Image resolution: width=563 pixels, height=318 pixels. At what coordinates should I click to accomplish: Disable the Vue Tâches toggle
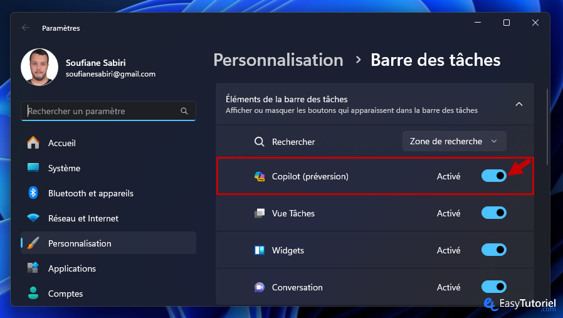(x=493, y=213)
